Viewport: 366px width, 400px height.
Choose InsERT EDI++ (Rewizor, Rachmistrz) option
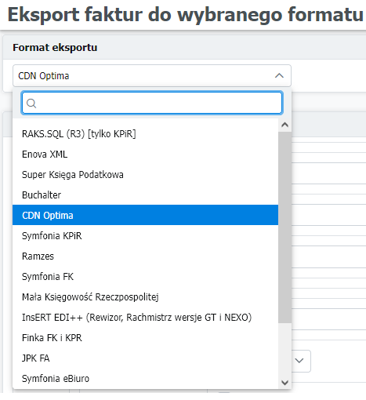pos(145,318)
